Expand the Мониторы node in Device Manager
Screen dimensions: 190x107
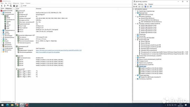coord(136,58)
